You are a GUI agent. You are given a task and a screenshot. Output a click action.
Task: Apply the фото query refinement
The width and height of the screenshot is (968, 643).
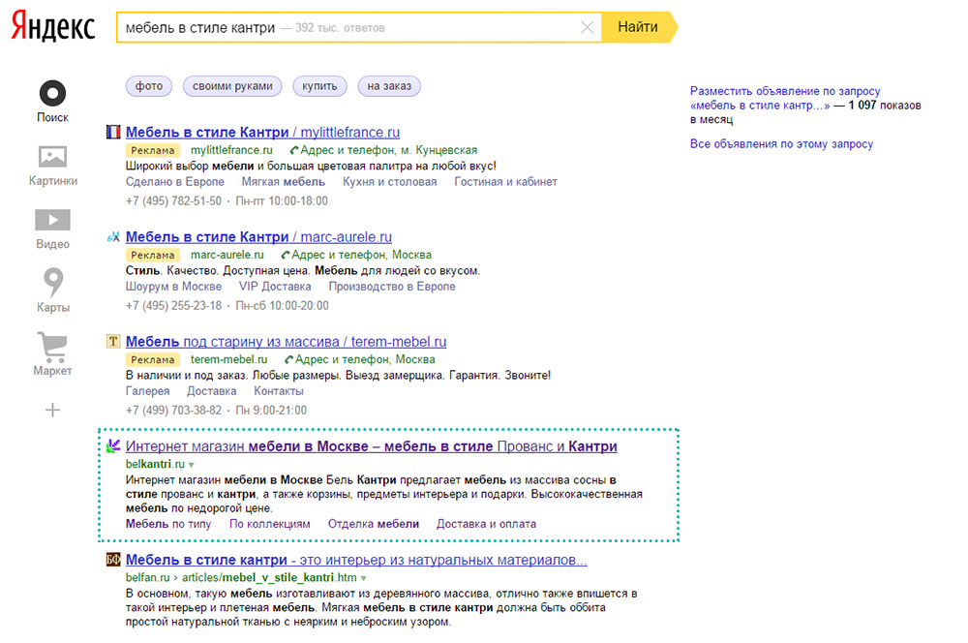pos(149,86)
